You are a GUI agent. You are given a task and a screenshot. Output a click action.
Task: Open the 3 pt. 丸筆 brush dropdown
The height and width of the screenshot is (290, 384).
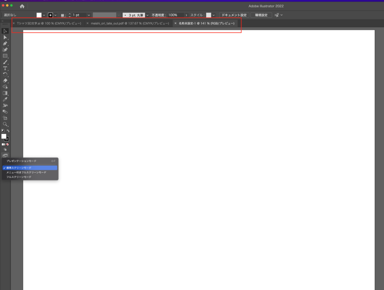pos(147,15)
